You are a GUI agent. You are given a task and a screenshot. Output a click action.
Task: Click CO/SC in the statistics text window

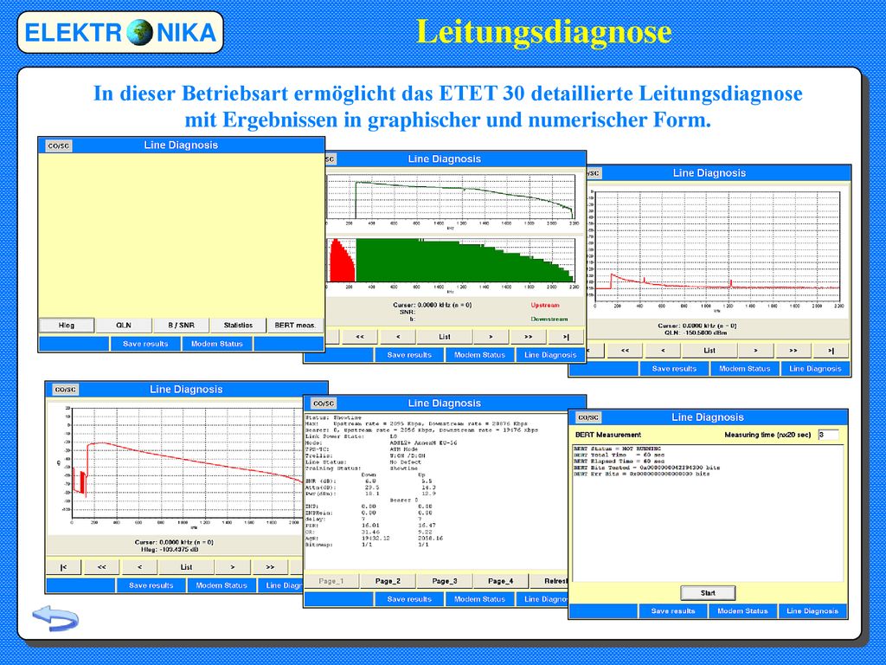[x=324, y=404]
